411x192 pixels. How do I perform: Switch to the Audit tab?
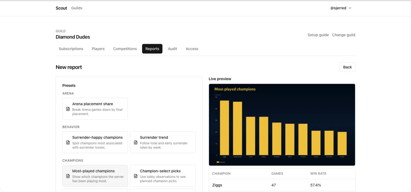[172, 49]
